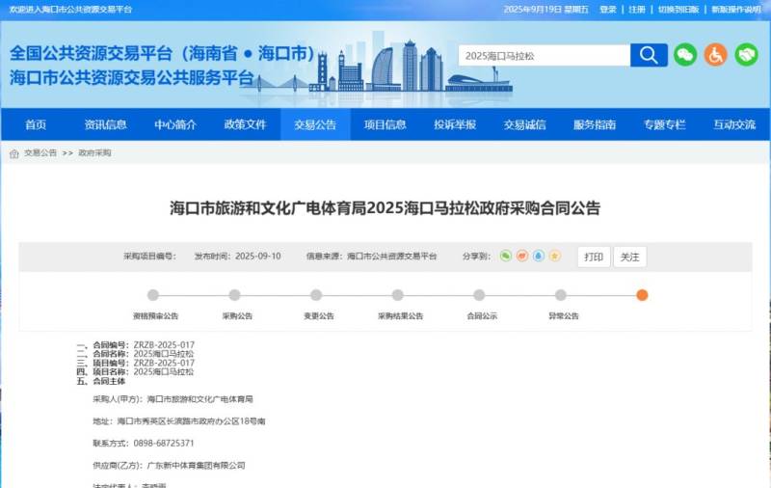Click the 供应商(乙方) 广东新中体育集团有限公司 line
Image resolution: width=771 pixels, height=488 pixels.
169,466
